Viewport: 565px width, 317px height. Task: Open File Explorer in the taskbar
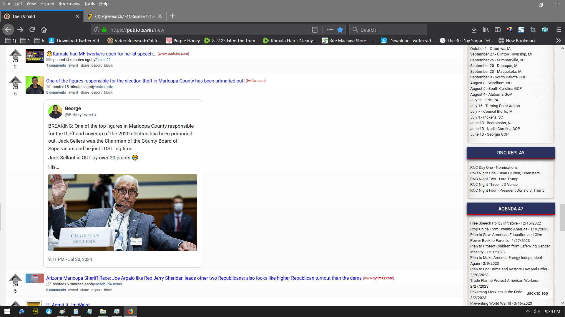click(103, 311)
